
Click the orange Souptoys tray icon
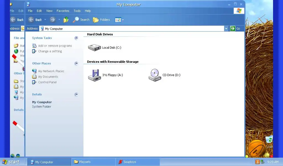pyautogui.click(x=258, y=162)
